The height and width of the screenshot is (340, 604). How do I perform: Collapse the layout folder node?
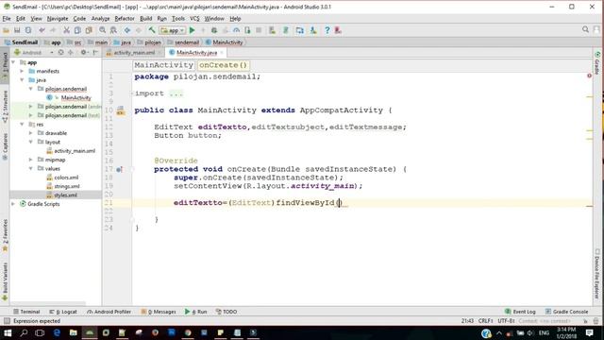tap(31, 142)
